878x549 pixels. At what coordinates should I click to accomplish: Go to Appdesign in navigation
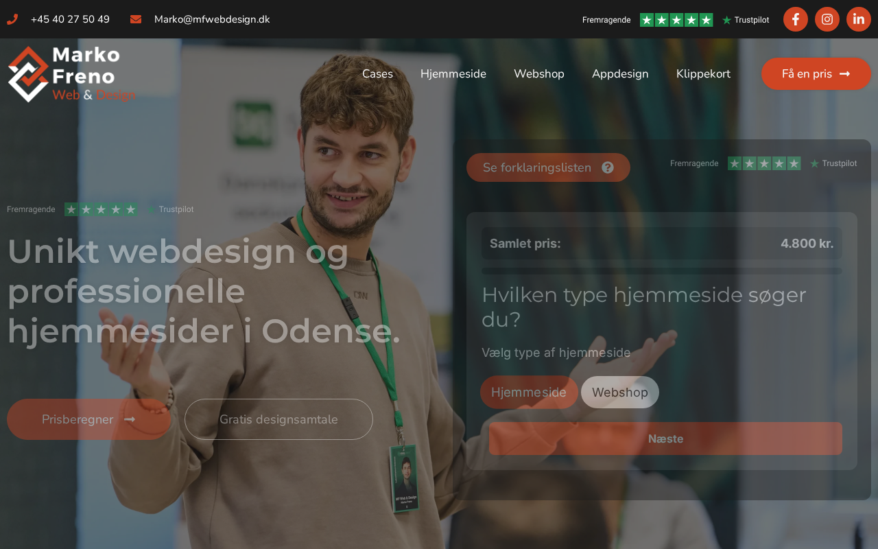[x=620, y=73]
